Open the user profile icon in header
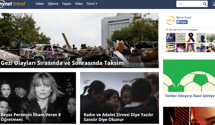 point(213,4)
